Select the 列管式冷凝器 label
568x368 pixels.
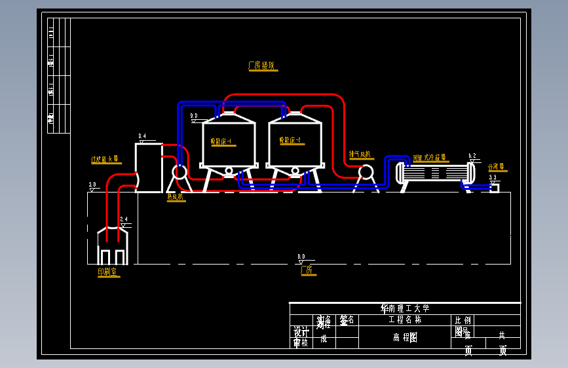pyautogui.click(x=430, y=158)
